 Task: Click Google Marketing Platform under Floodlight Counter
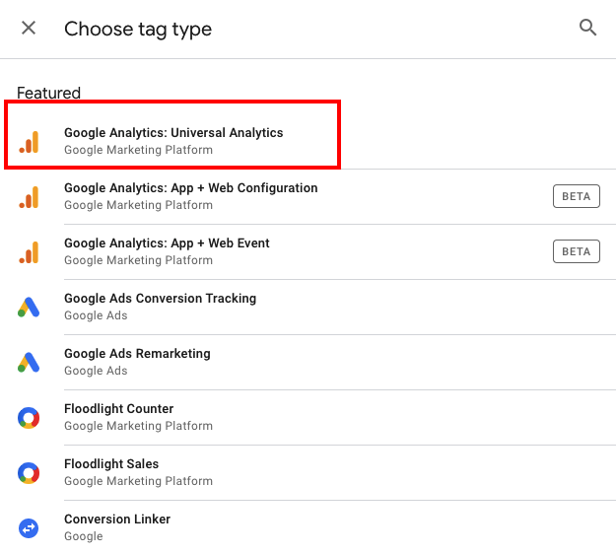coord(138,426)
